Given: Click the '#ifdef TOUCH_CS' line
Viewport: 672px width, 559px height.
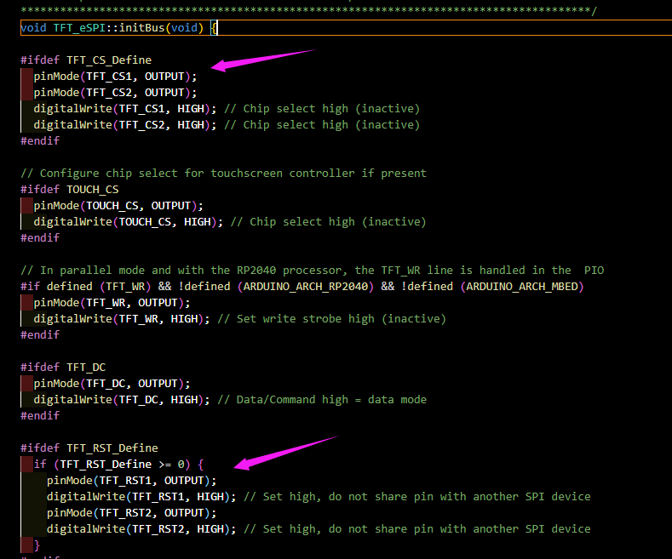Looking at the screenshot, I should (x=70, y=190).
